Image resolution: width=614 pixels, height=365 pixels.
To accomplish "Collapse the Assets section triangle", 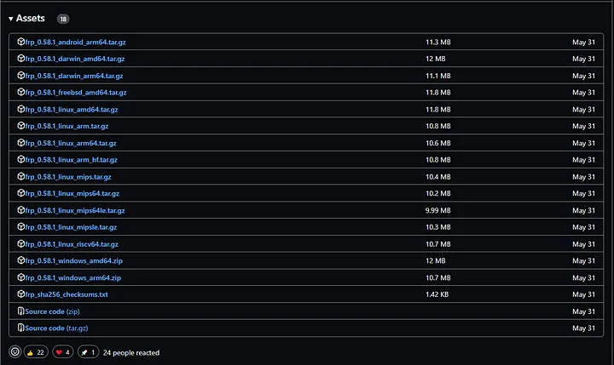I will 11,18.
